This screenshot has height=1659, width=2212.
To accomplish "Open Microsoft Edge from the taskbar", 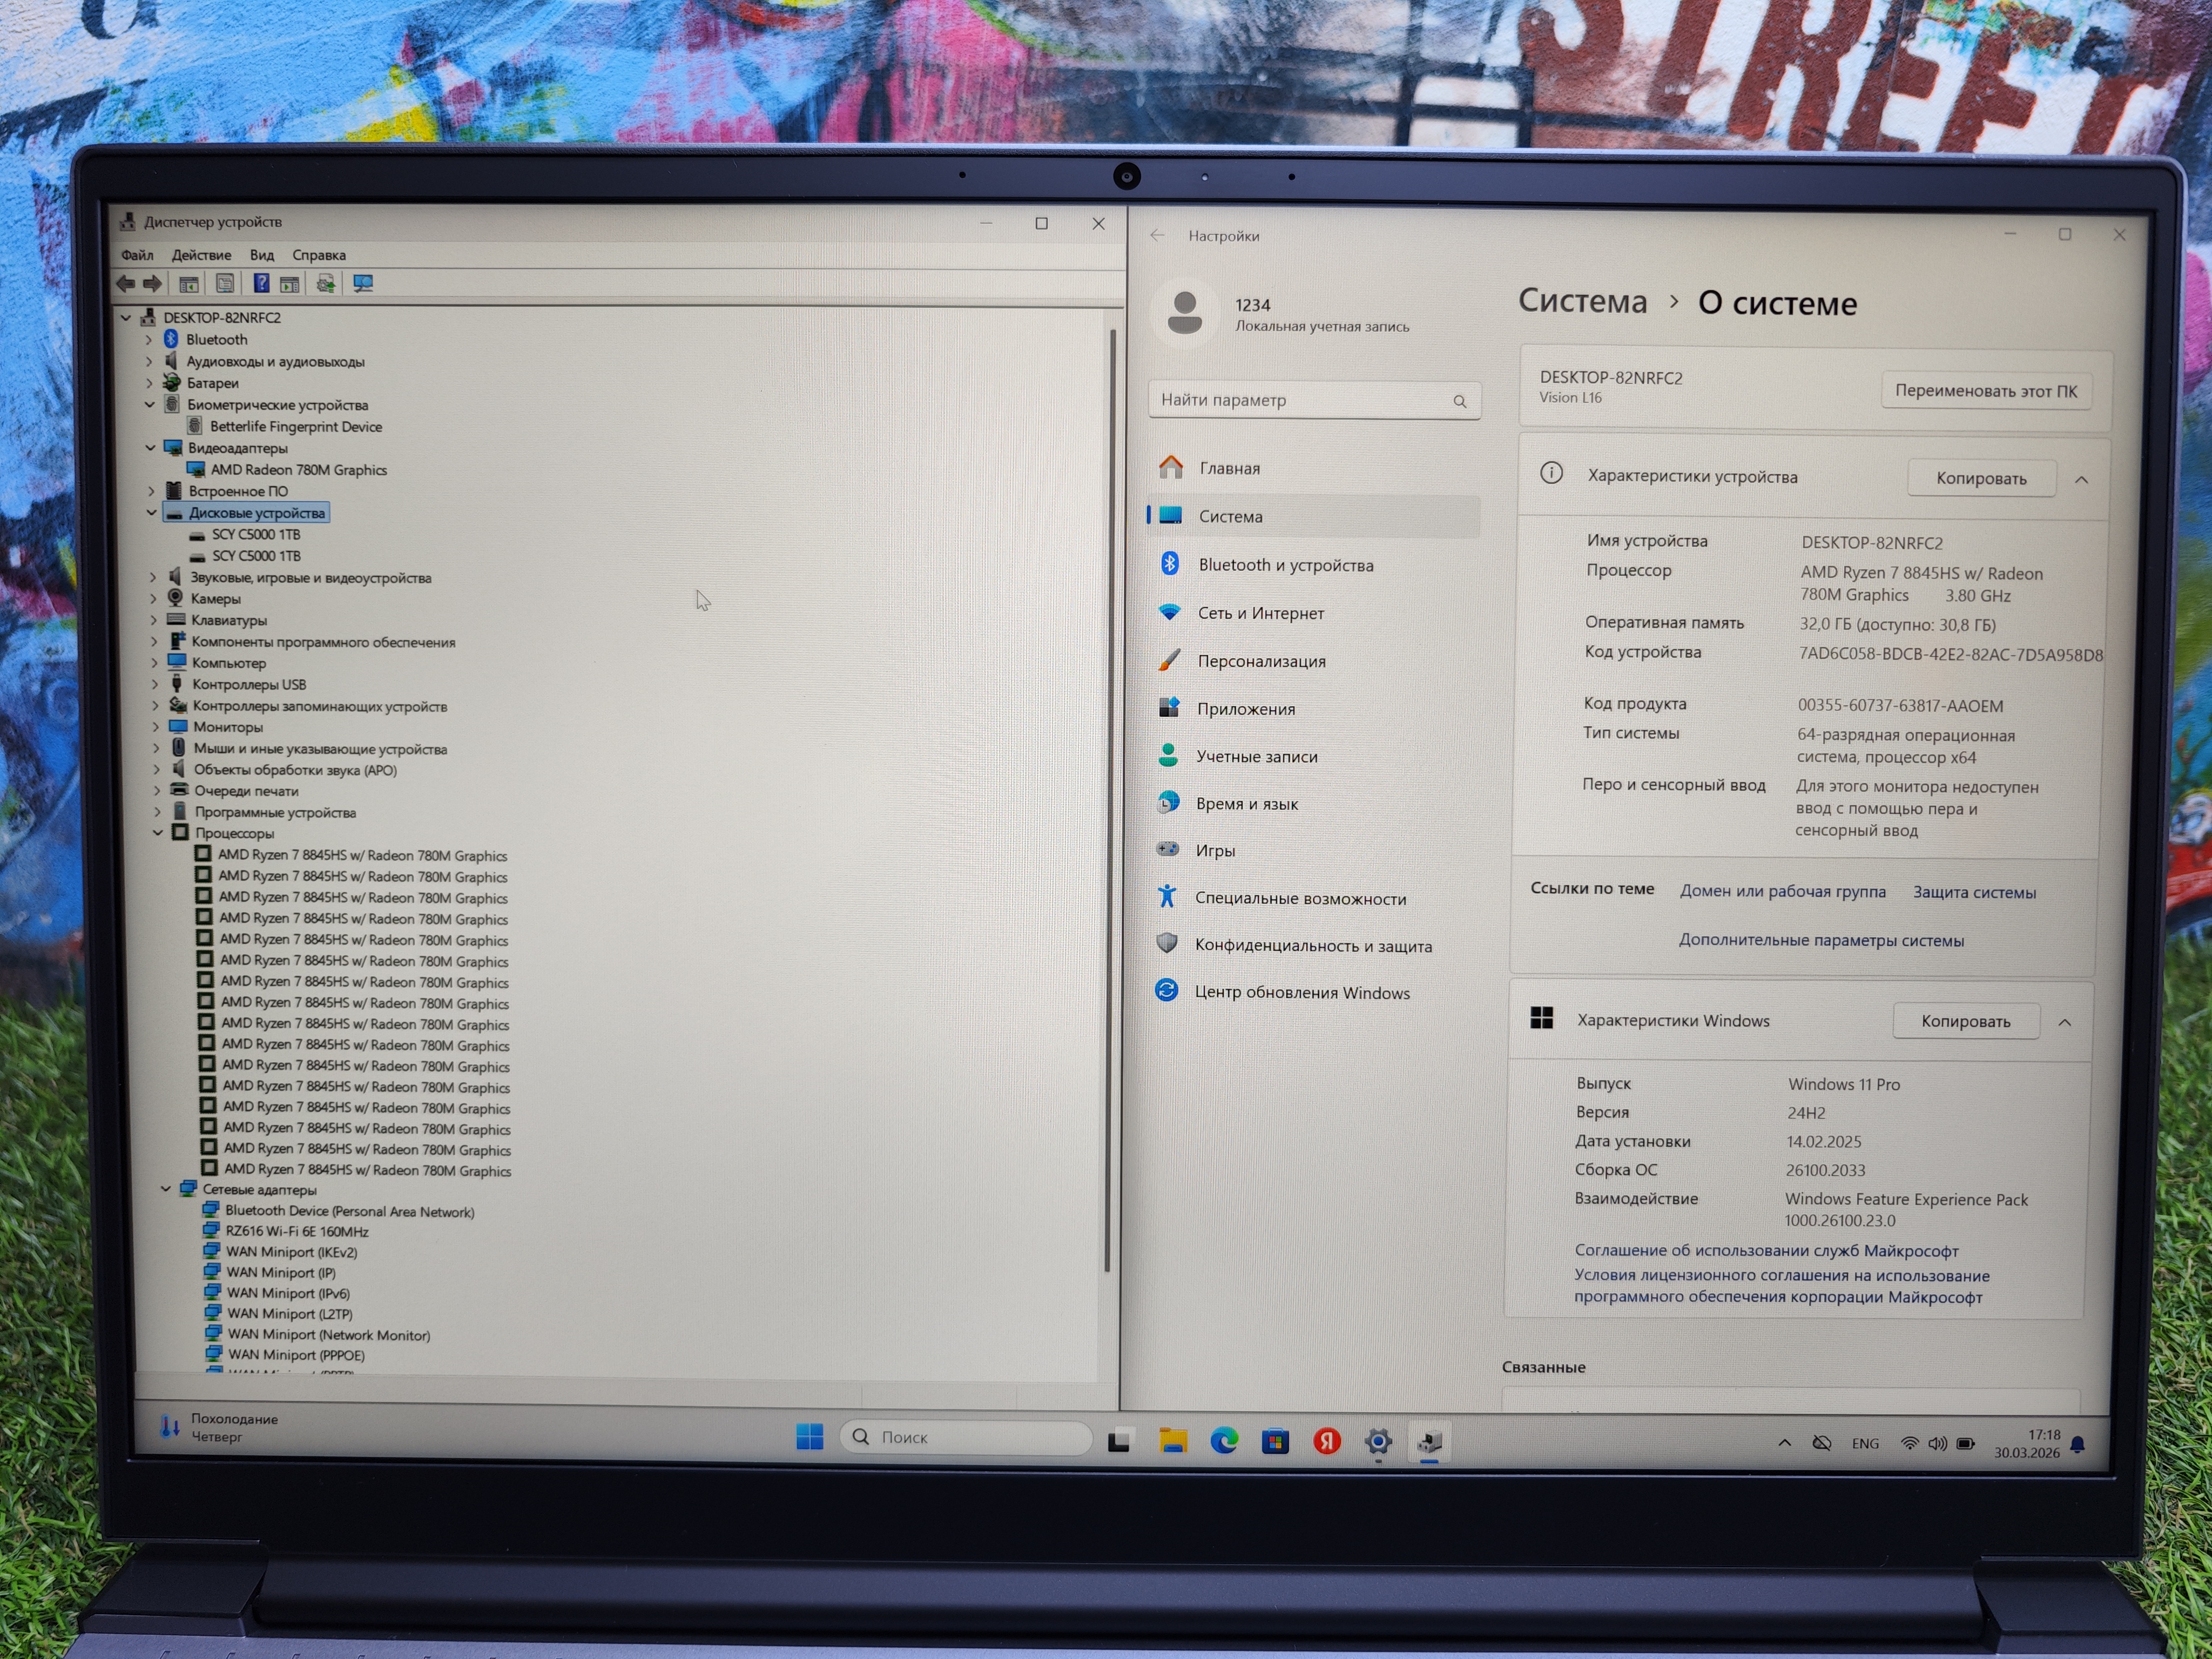I will point(1224,1441).
